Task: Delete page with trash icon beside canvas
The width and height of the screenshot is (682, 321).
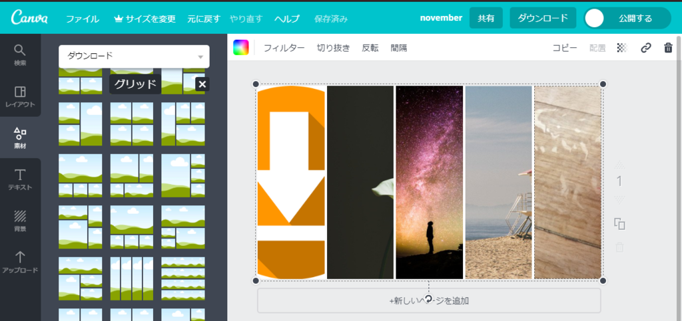Action: tap(619, 247)
